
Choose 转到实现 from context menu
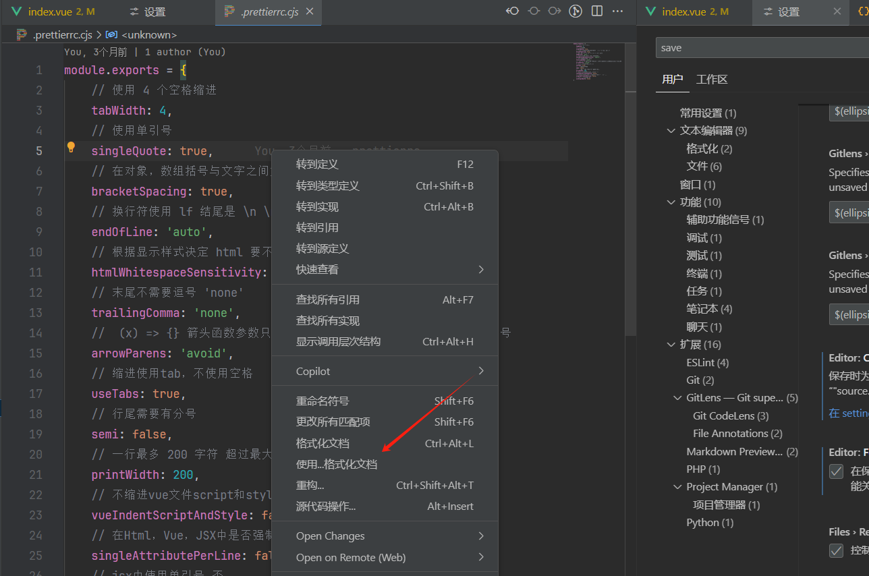coord(385,206)
